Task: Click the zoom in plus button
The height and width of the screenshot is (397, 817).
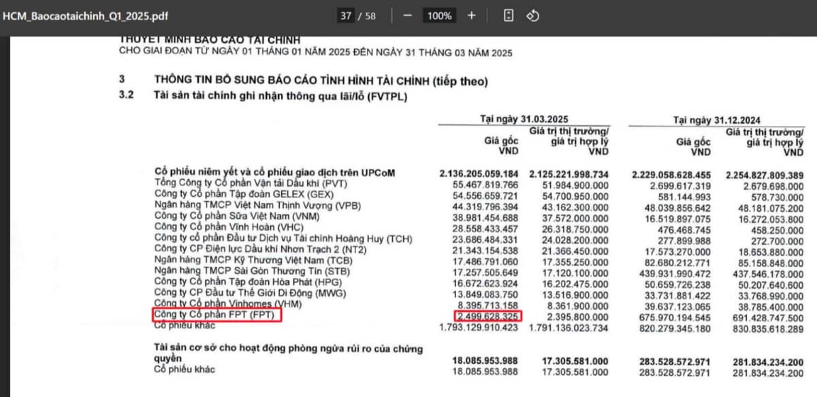Action: (471, 16)
